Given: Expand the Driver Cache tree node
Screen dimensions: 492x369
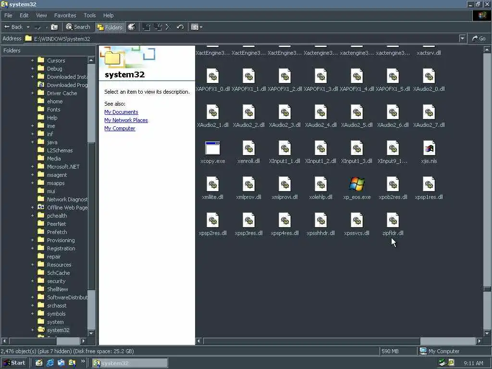Looking at the screenshot, I should pos(32,93).
